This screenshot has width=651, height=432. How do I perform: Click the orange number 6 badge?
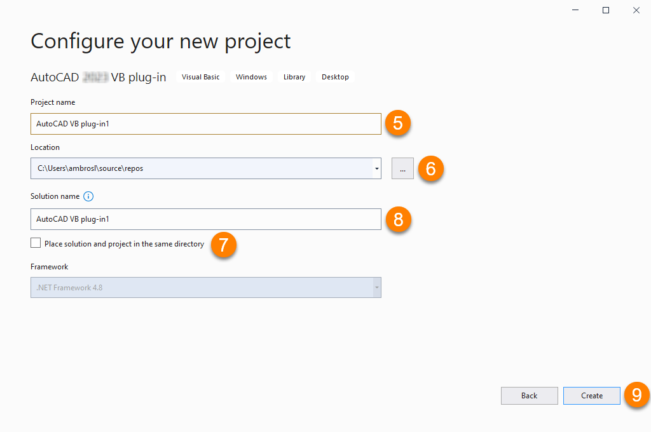click(x=430, y=169)
